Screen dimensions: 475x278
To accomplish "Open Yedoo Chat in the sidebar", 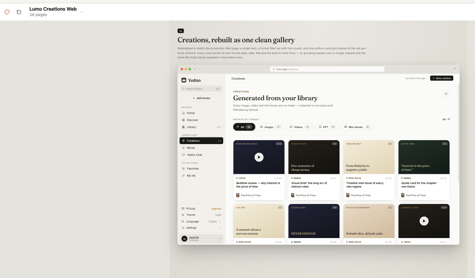I will click(201, 155).
